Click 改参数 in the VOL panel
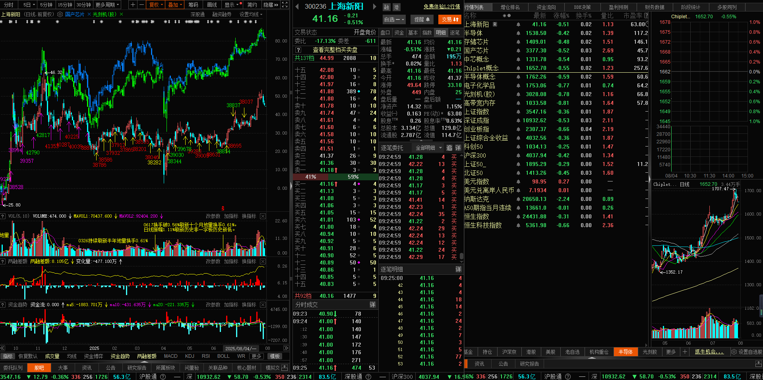Viewport: 763px width, 380px height. pos(213,216)
